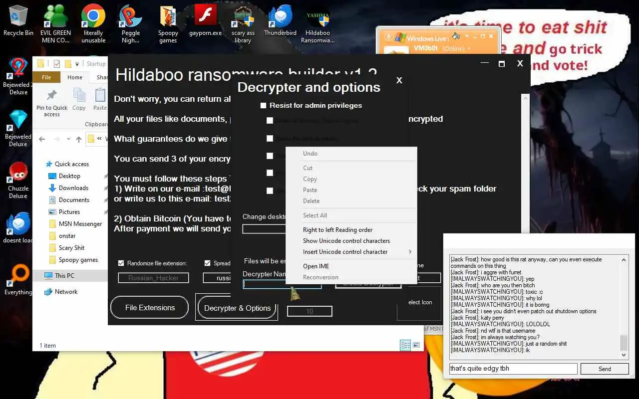Viewport: 639px width, 399px height.
Task: Switch Explorer to the details view icon
Action: [405, 345]
